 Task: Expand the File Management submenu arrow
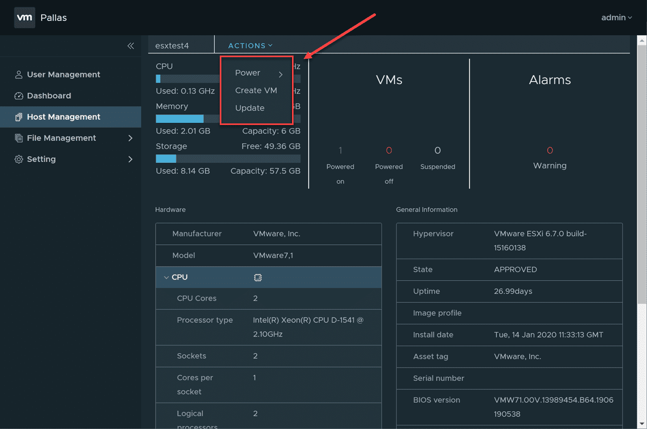[130, 138]
